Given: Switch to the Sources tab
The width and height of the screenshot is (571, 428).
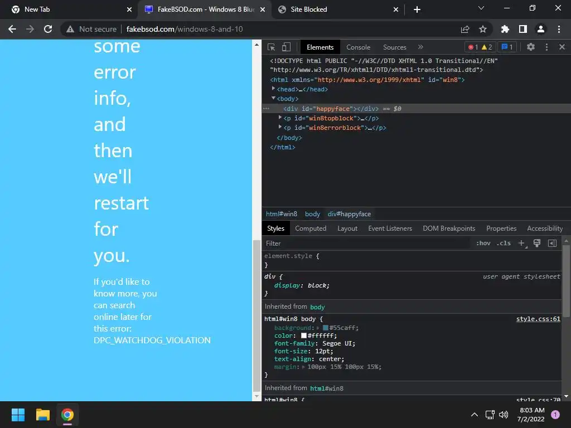Looking at the screenshot, I should 394,47.
